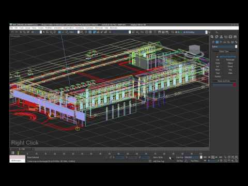Open the Select by Name list icon
This screenshot has height=186, width=248.
47,32
